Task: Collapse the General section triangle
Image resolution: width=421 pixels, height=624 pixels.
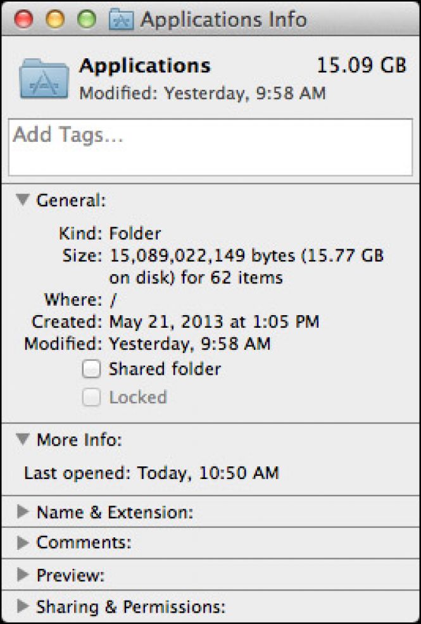Action: (23, 200)
